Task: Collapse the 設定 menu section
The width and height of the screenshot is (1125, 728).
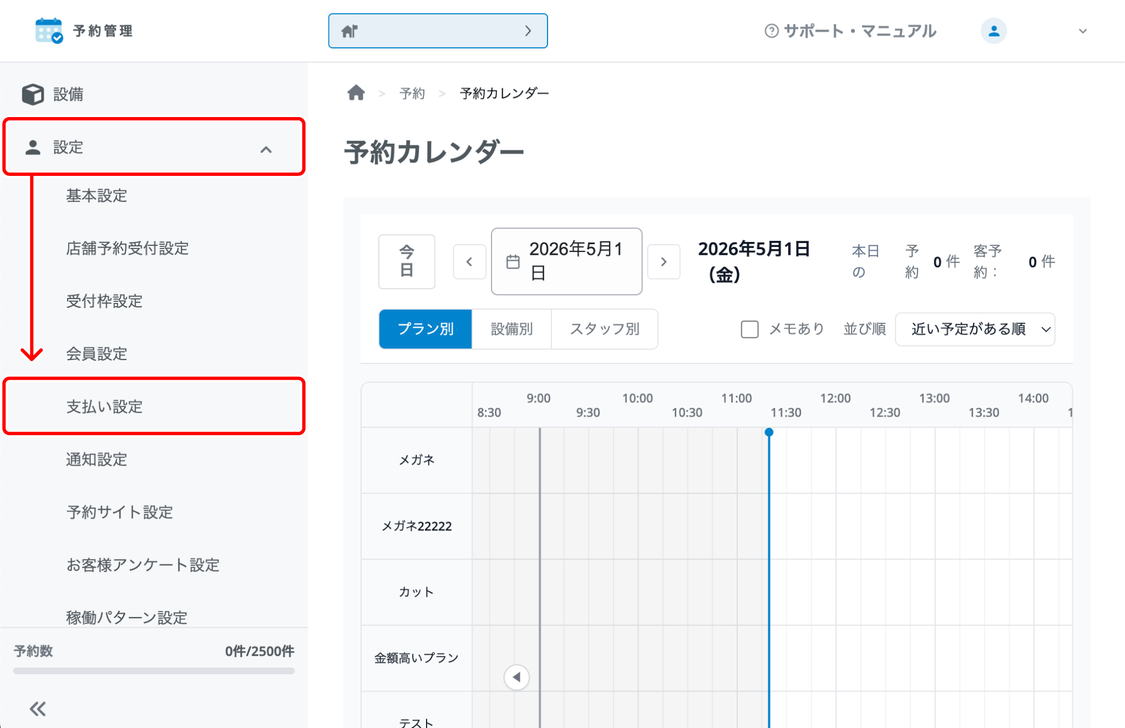Action: point(154,147)
